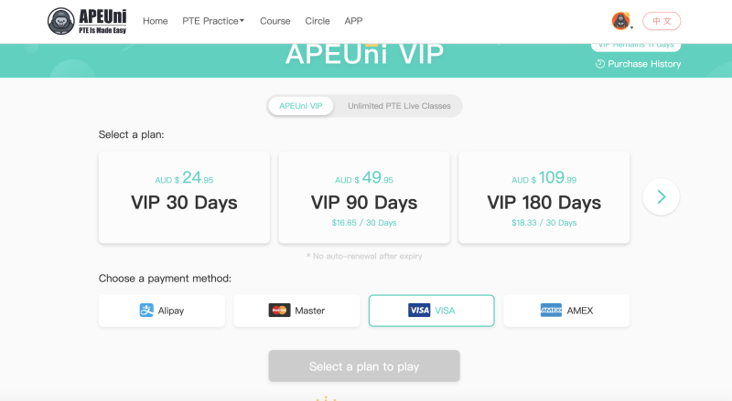Screen dimensions: 732x401
Task: Click the Select a plan to pay button
Action: coord(364,366)
